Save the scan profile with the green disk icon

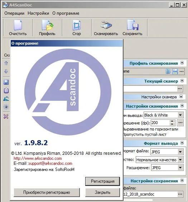click(x=175, y=72)
